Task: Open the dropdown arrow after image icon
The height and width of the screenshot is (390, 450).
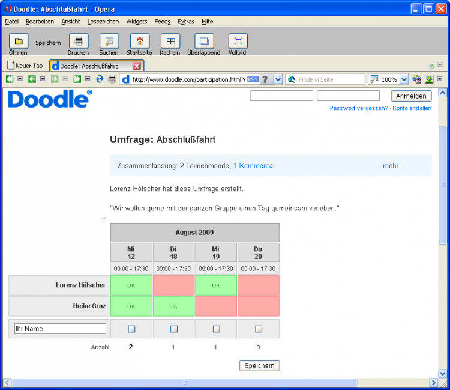Action: pos(440,79)
